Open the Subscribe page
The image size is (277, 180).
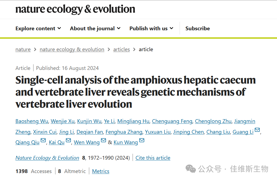coord(197,28)
